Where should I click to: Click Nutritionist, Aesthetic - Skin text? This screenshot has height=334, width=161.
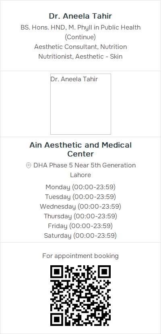(x=80, y=57)
